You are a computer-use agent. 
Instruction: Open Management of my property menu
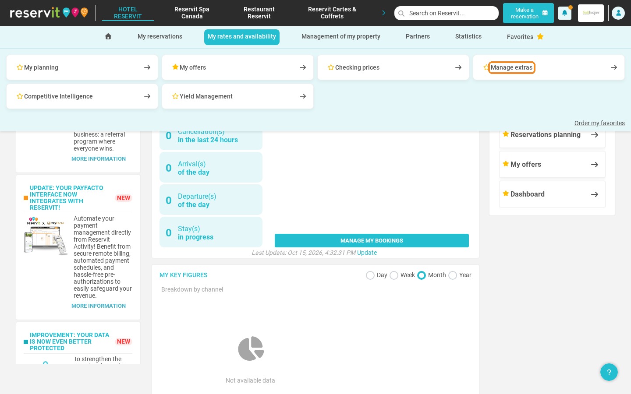coord(341,36)
